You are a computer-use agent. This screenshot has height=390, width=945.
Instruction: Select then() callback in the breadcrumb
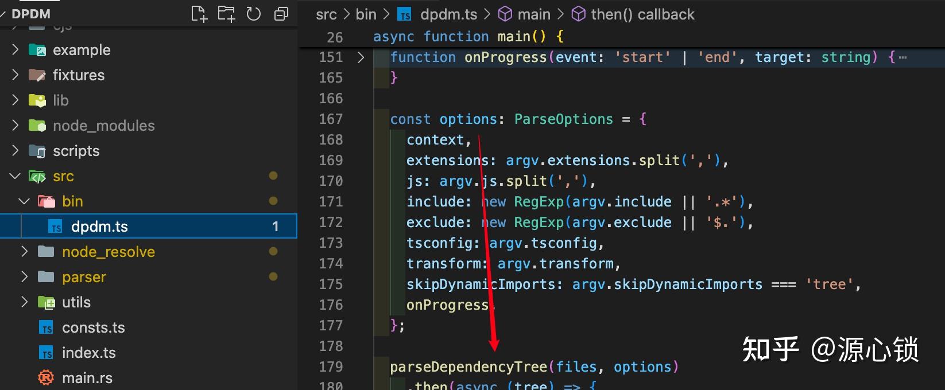click(x=642, y=14)
